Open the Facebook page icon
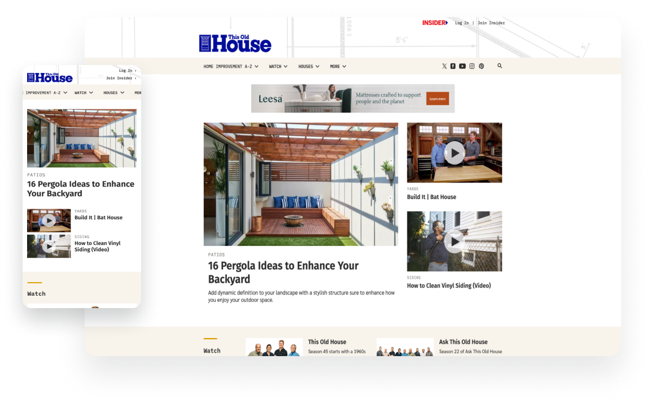Viewport: 655px width, 407px height. click(453, 66)
